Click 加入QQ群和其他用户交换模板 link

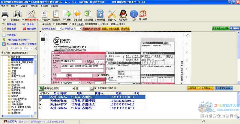click(22, 44)
